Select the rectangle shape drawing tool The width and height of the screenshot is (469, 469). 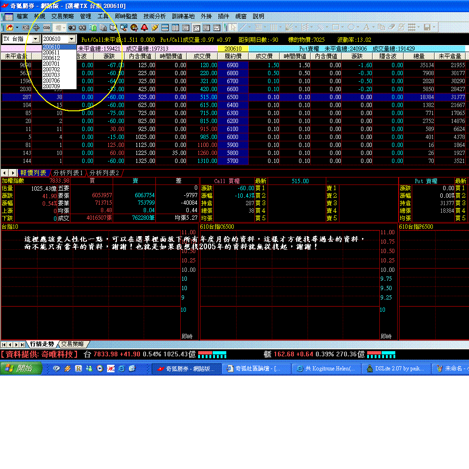[337, 28]
